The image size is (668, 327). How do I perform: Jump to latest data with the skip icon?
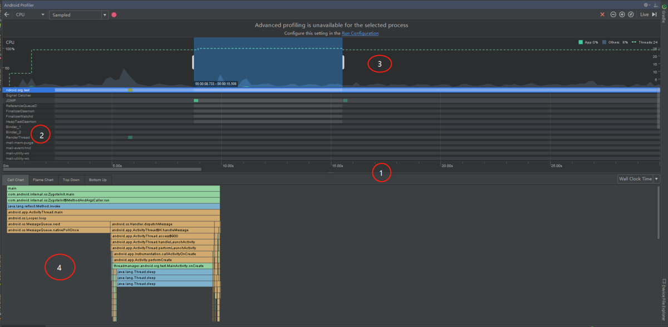tap(655, 14)
